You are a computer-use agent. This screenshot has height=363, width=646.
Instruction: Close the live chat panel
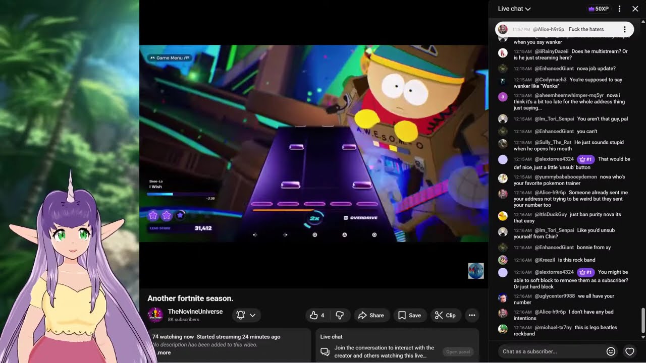635,9
